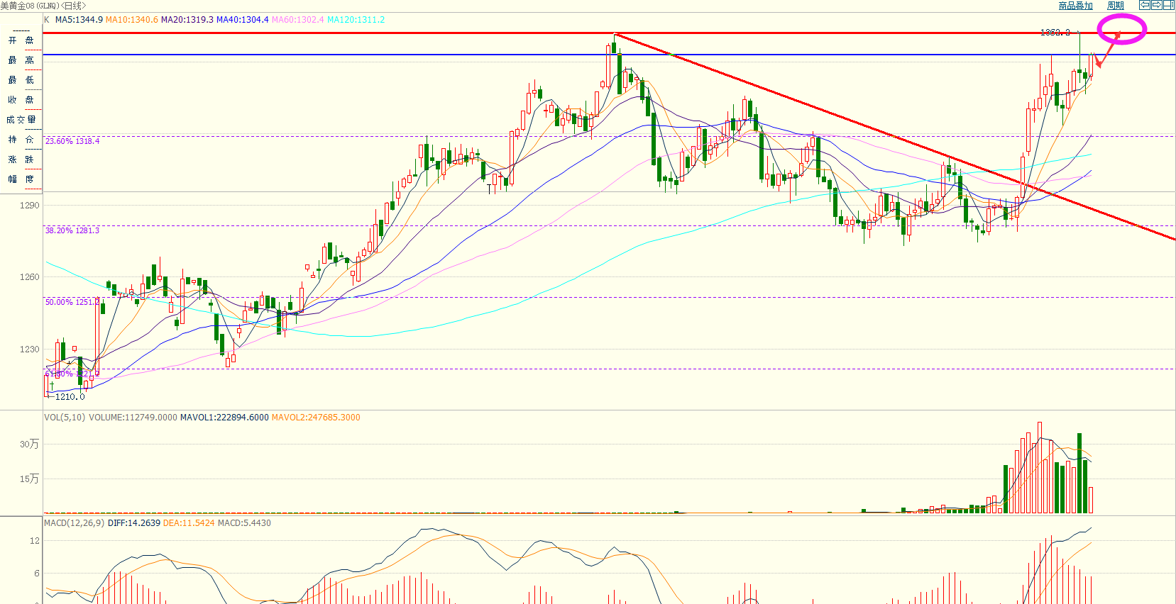
Task: Click the 1260 price axis label
Action: pos(30,277)
